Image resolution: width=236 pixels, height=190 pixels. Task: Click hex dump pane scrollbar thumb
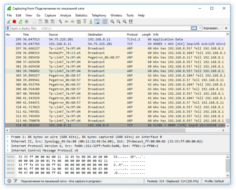227,165
